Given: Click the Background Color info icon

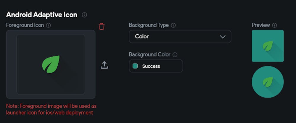Looking at the screenshot, I should 175,55.
